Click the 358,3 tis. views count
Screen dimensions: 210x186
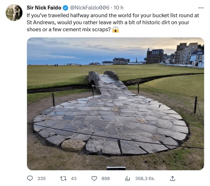coord(145,178)
